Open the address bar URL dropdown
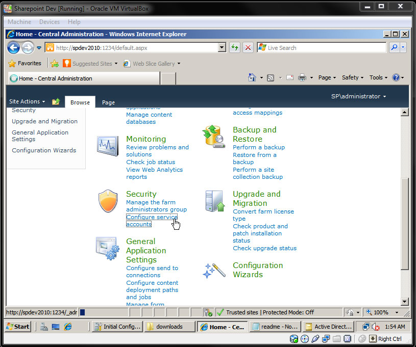416x347 pixels. [222, 48]
